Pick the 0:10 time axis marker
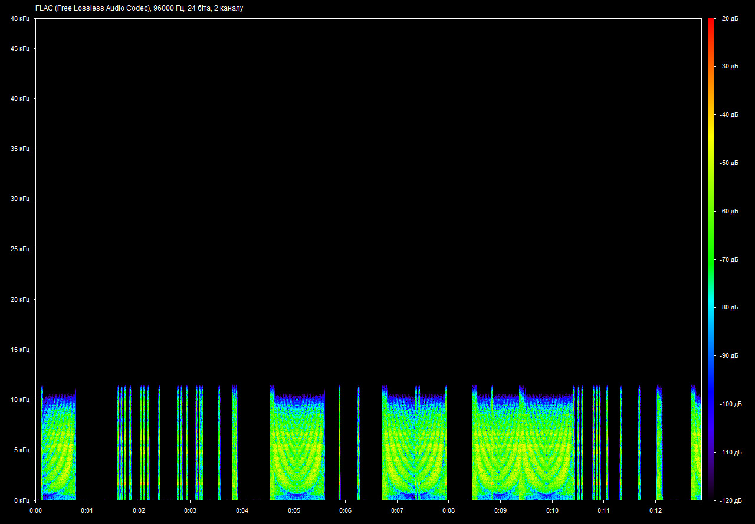This screenshot has height=524, width=755. coord(552,510)
